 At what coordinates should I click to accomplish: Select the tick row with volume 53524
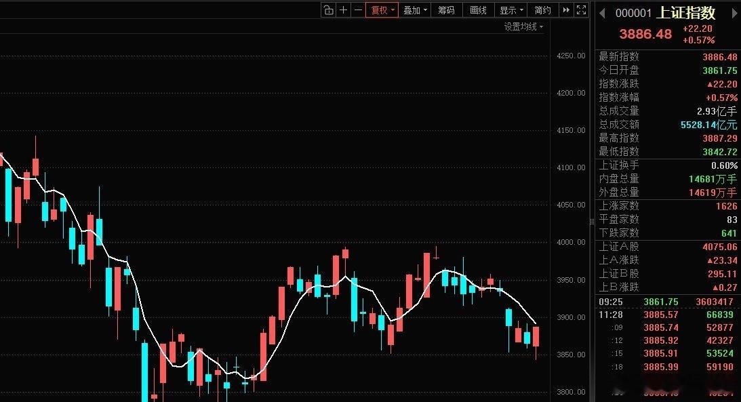tap(667, 353)
